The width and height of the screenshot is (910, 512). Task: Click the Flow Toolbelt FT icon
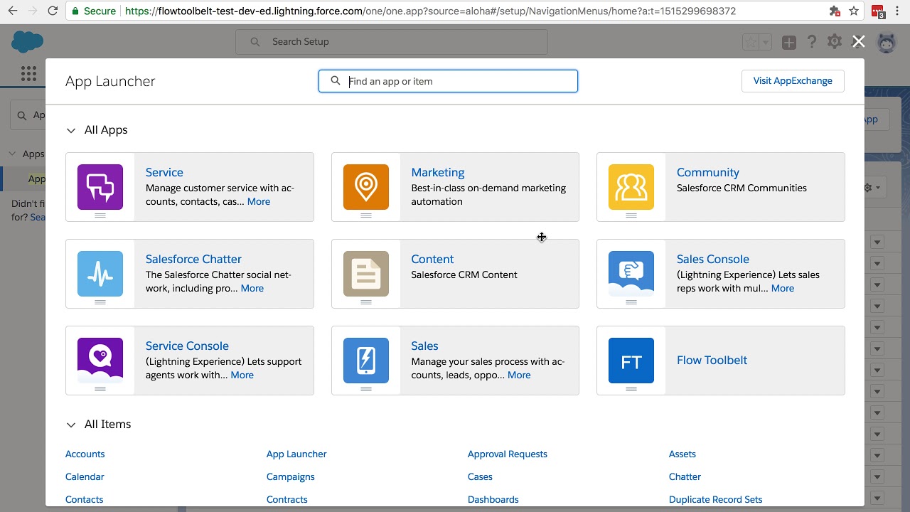[x=631, y=361]
